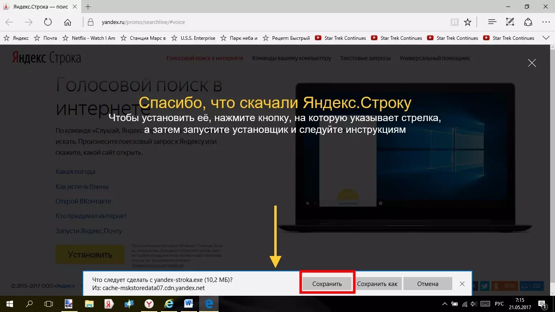Click Запусти Яндекс.Почту example link

[x=89, y=231]
